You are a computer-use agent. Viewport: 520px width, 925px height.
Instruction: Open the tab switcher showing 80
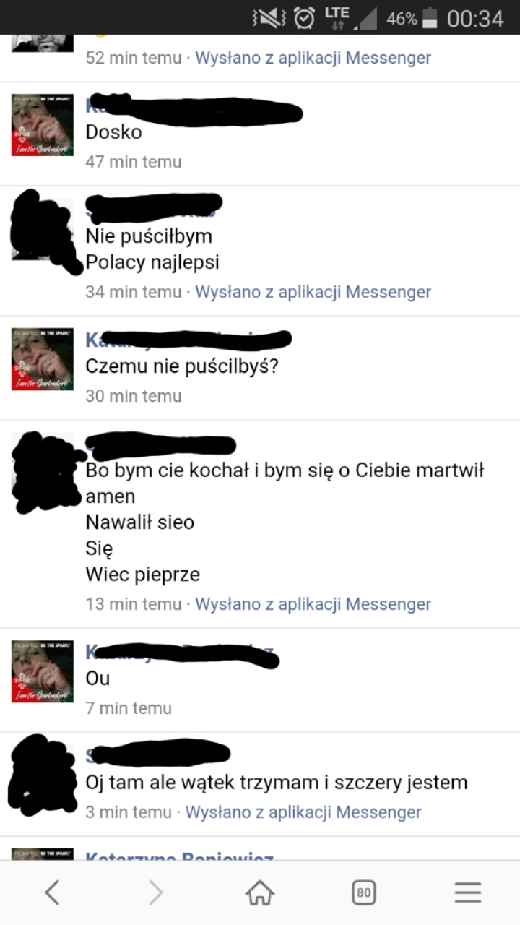point(364,893)
